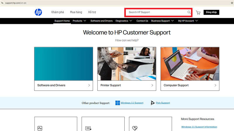Open the shopping cart
This screenshot has width=234, height=131.
pyautogui.click(x=198, y=13)
